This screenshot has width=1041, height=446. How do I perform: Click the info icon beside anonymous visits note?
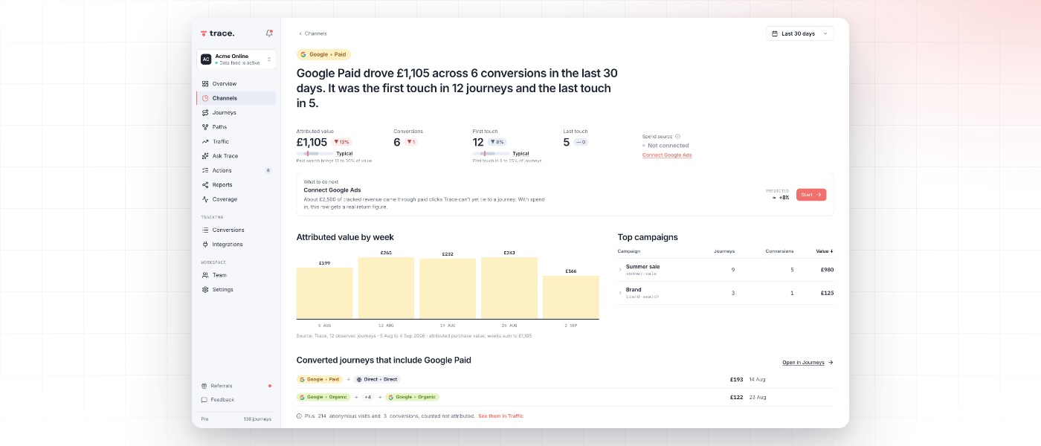tap(299, 416)
